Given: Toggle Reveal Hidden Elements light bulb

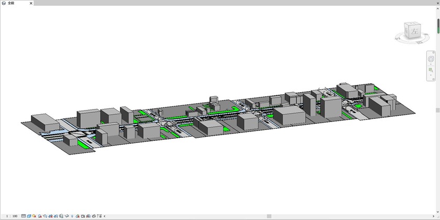Looking at the screenshot, I should point(72,216).
